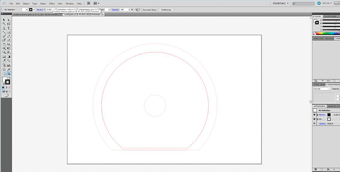Click the Preferences button
This screenshot has height=172, width=340.
166,10
